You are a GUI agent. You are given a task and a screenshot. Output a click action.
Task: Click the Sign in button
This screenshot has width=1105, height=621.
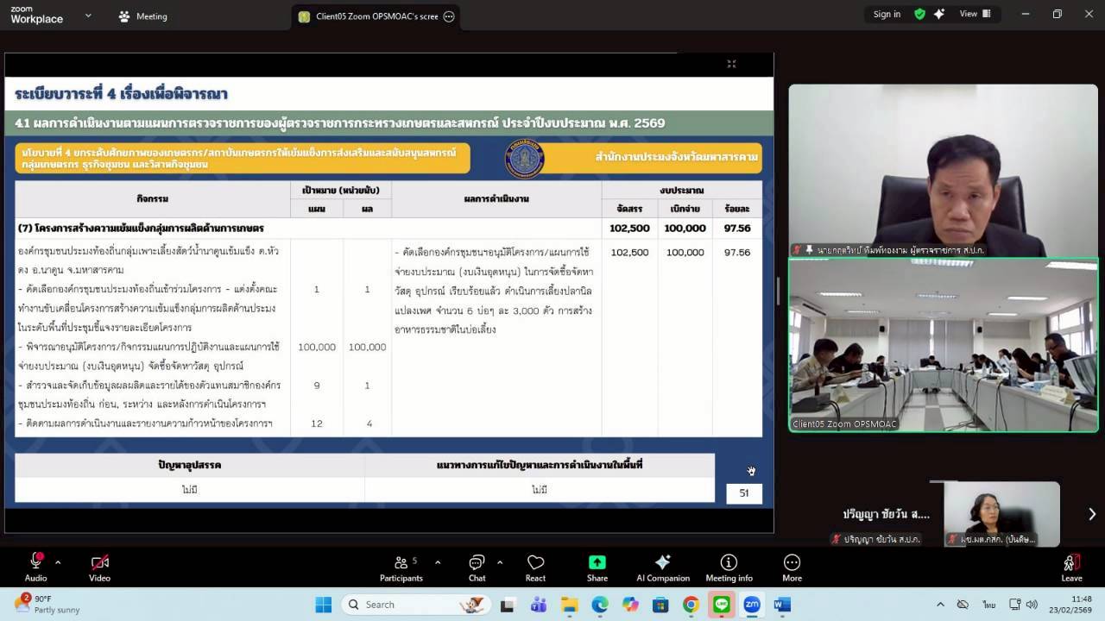[887, 14]
